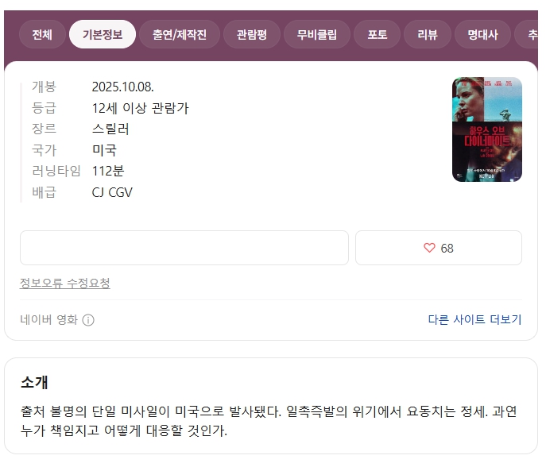Viewport: 546px width, 467px height.
Task: Click the Naver Movie info icon
Action: [88, 320]
